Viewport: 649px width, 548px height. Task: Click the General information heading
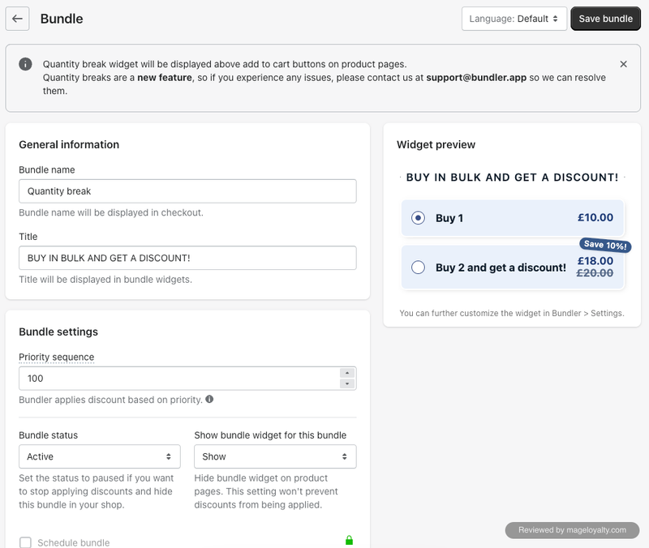(x=69, y=145)
